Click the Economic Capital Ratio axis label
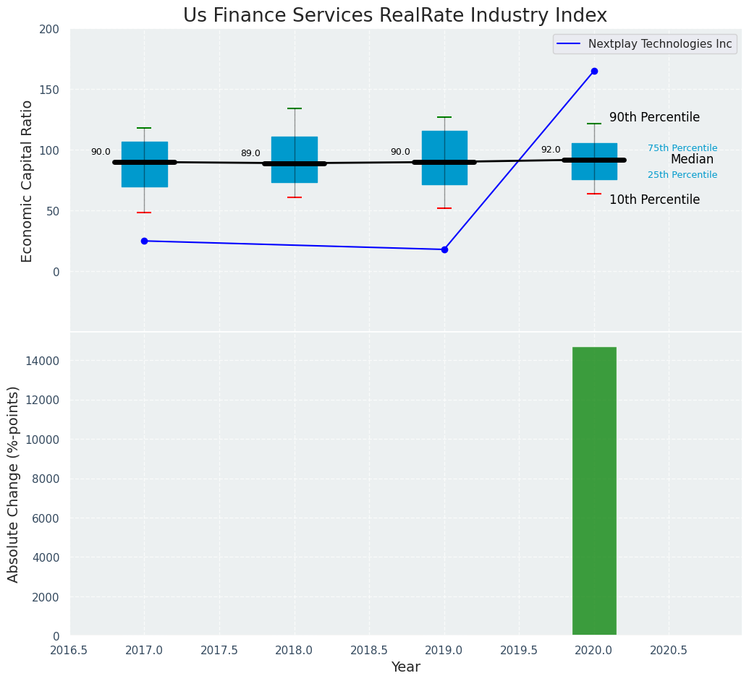The height and width of the screenshot is (681, 749). (x=27, y=181)
